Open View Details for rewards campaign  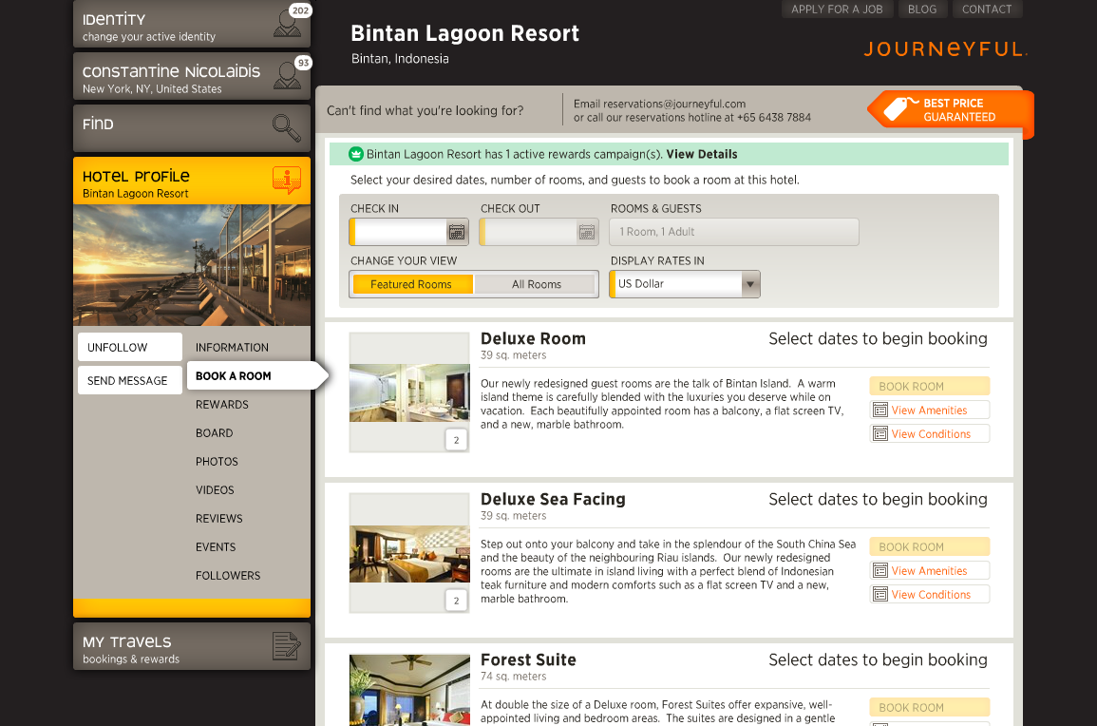tap(702, 154)
